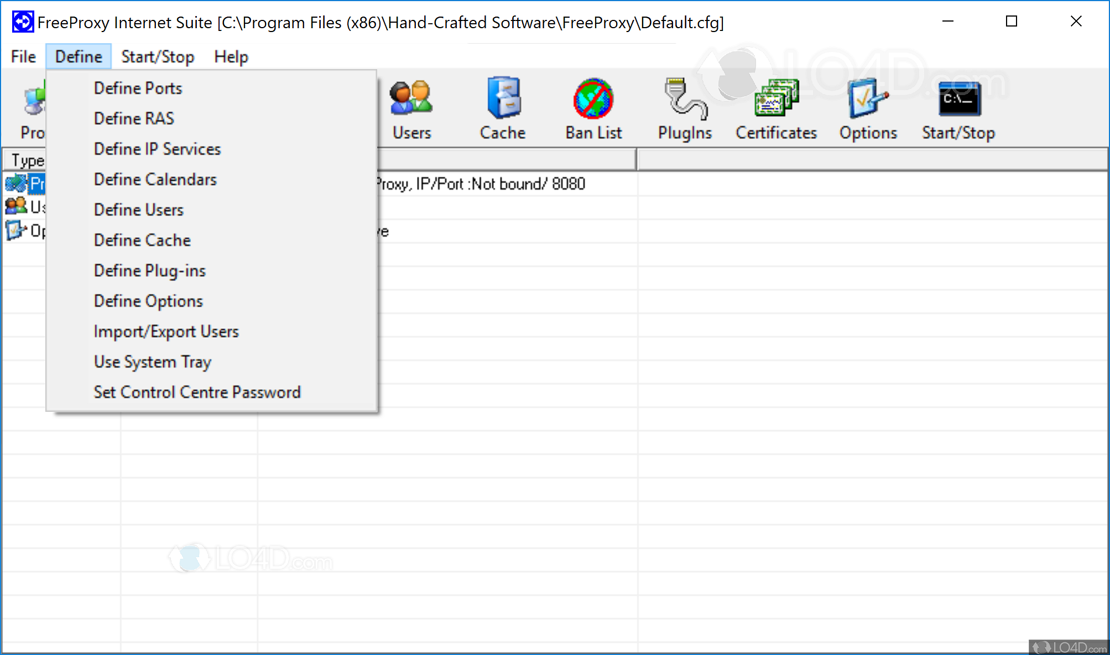Close the FreeProxy window

point(1076,22)
